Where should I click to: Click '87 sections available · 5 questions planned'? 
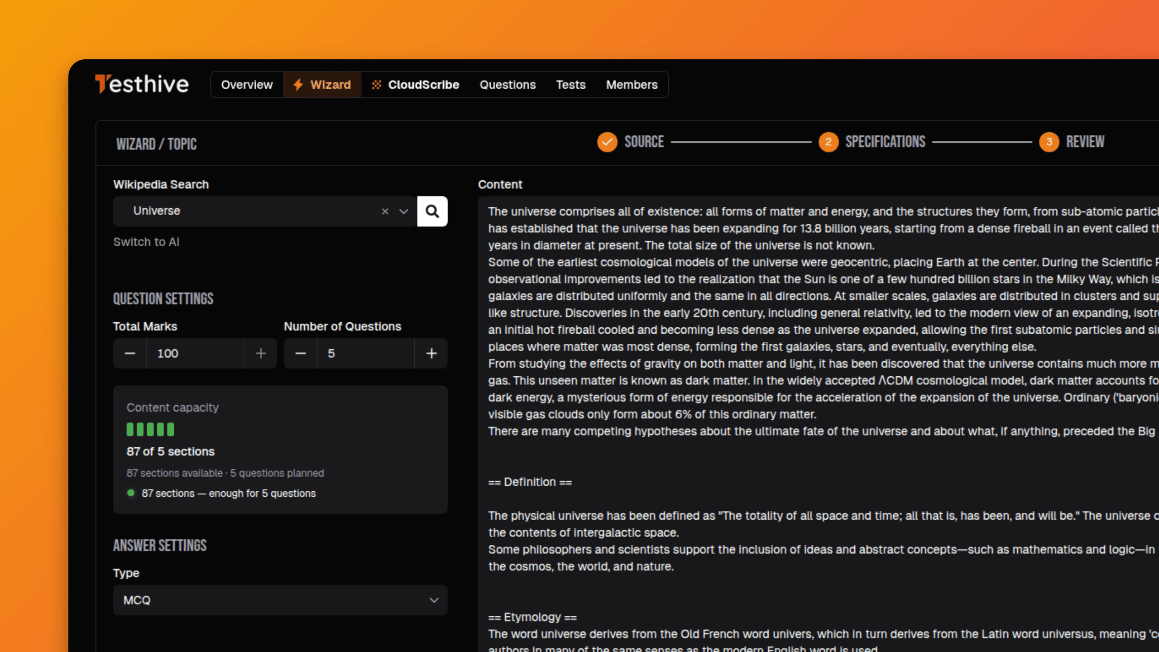[x=225, y=473]
